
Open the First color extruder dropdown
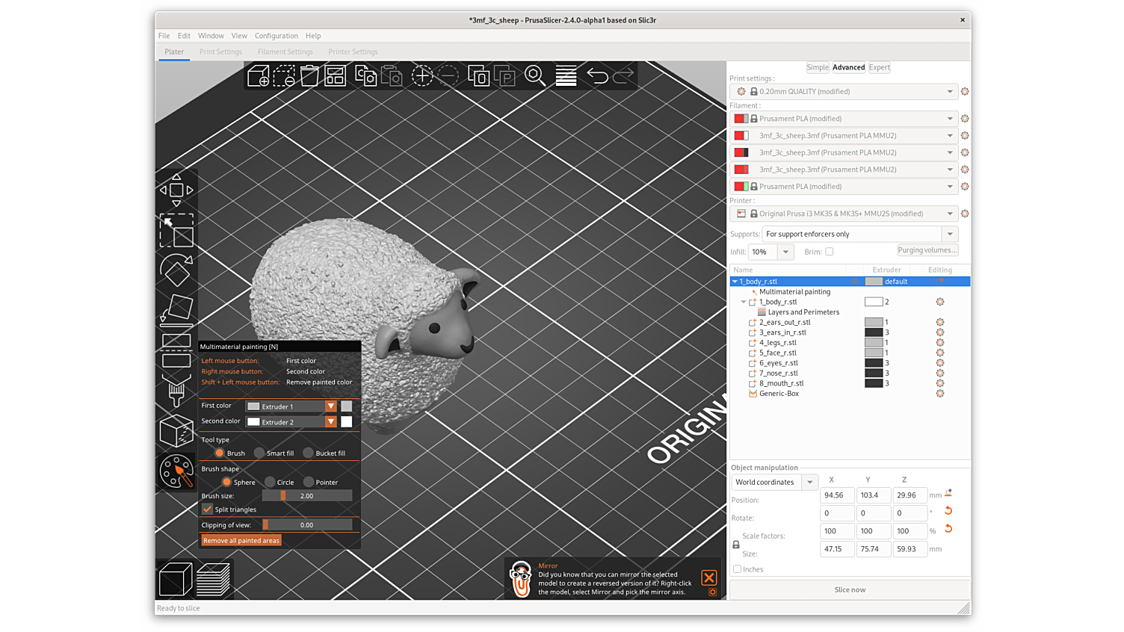coord(330,406)
